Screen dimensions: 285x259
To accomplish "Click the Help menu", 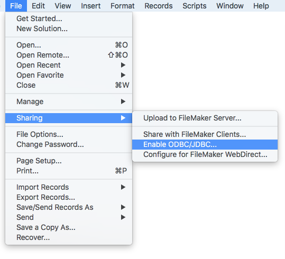I will coord(261,6).
